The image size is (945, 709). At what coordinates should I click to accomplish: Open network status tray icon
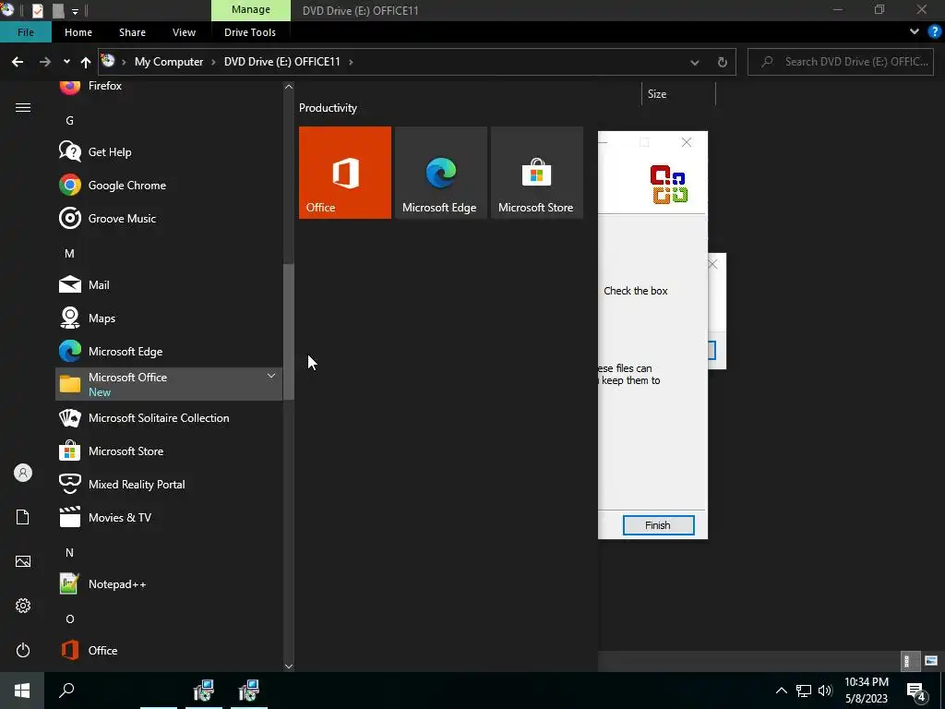click(x=804, y=691)
